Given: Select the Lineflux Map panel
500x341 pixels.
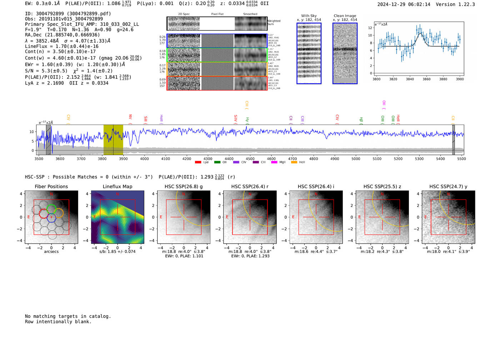Looking at the screenshot, I should click(117, 217).
